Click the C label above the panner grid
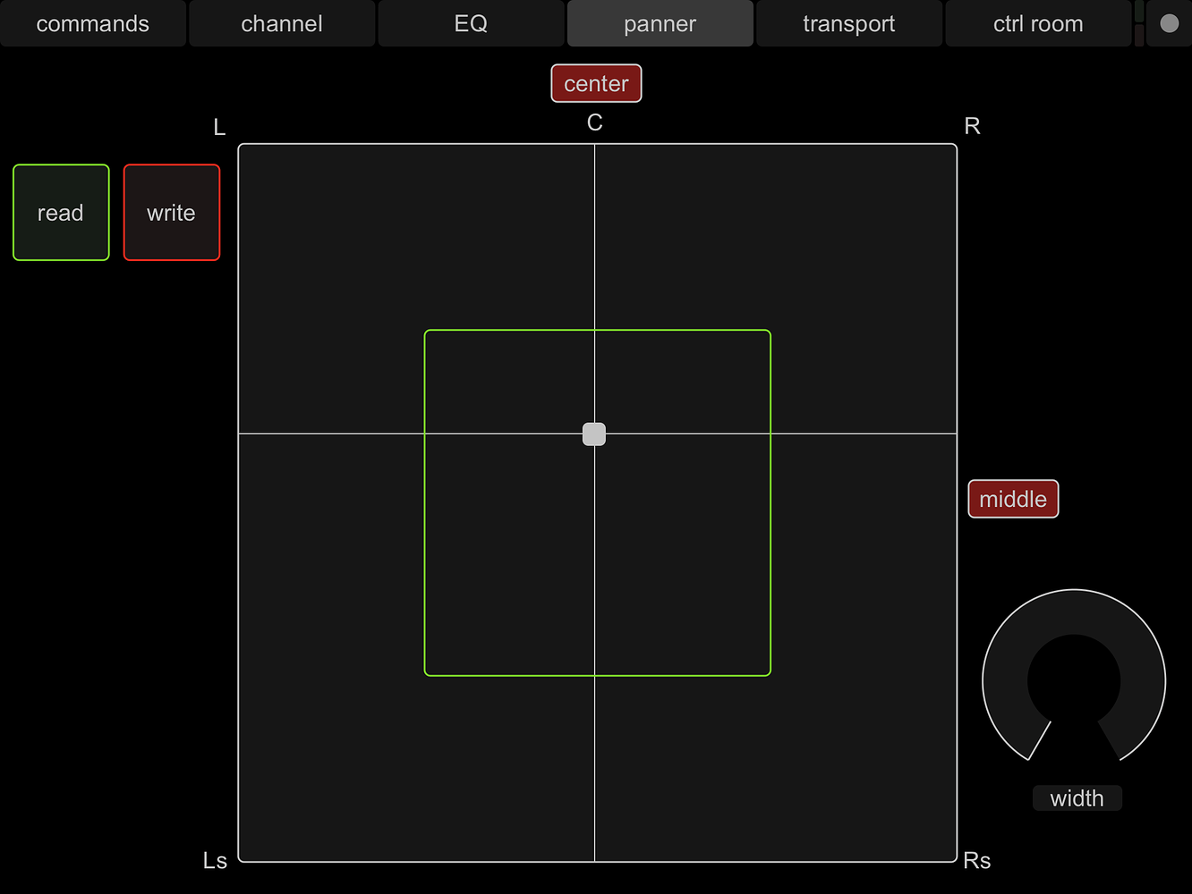Screen dimensions: 1192x894 594,123
